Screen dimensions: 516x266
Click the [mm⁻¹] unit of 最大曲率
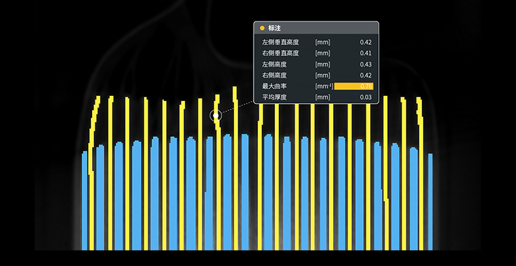[x=324, y=86]
